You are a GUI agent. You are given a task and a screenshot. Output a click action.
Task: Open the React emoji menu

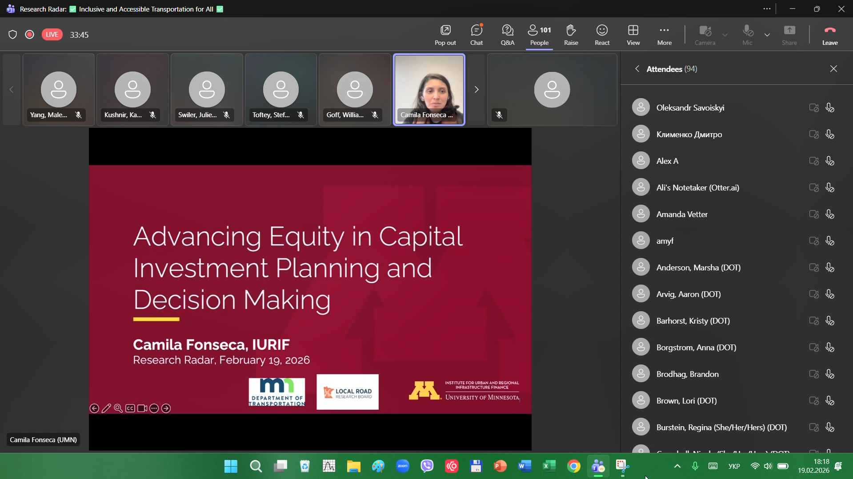click(602, 35)
